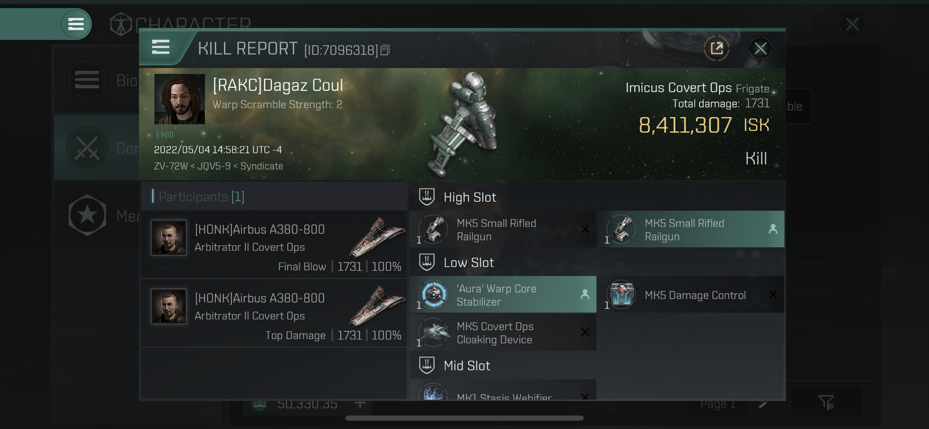
Task: Switch to the Medals tab with star
Action: [x=97, y=216]
